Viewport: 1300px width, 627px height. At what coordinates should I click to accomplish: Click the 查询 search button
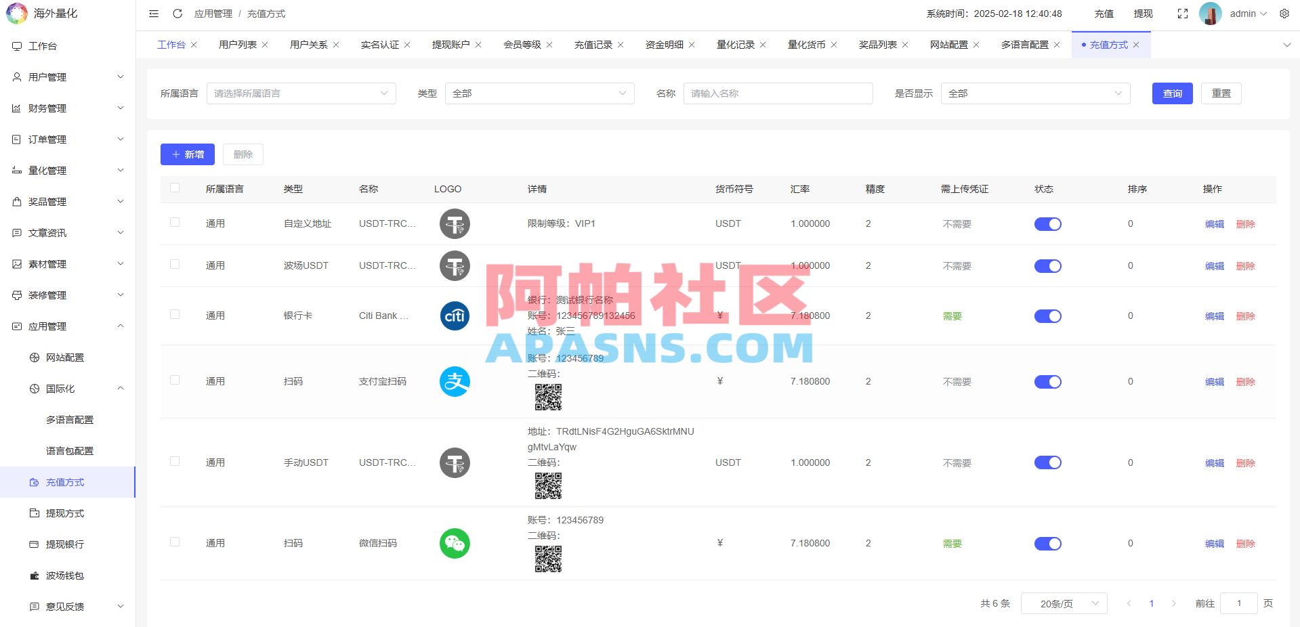tap(1171, 93)
